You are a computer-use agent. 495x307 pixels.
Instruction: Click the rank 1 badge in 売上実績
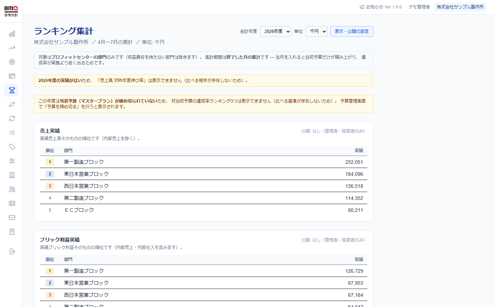point(50,162)
